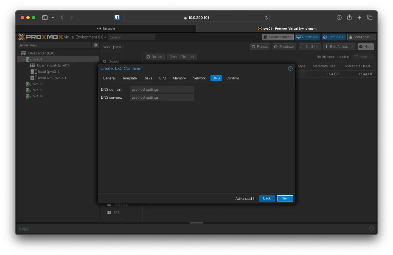Screen dimensions: 393x255
Task: Click the Proxmox logo
Action: [x=40, y=37]
